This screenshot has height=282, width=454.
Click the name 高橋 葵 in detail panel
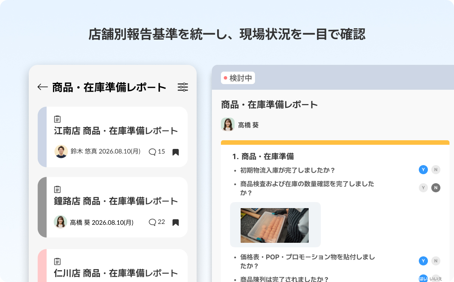coord(248,125)
